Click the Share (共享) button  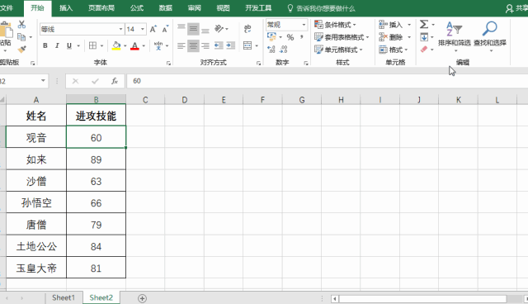tap(517, 8)
